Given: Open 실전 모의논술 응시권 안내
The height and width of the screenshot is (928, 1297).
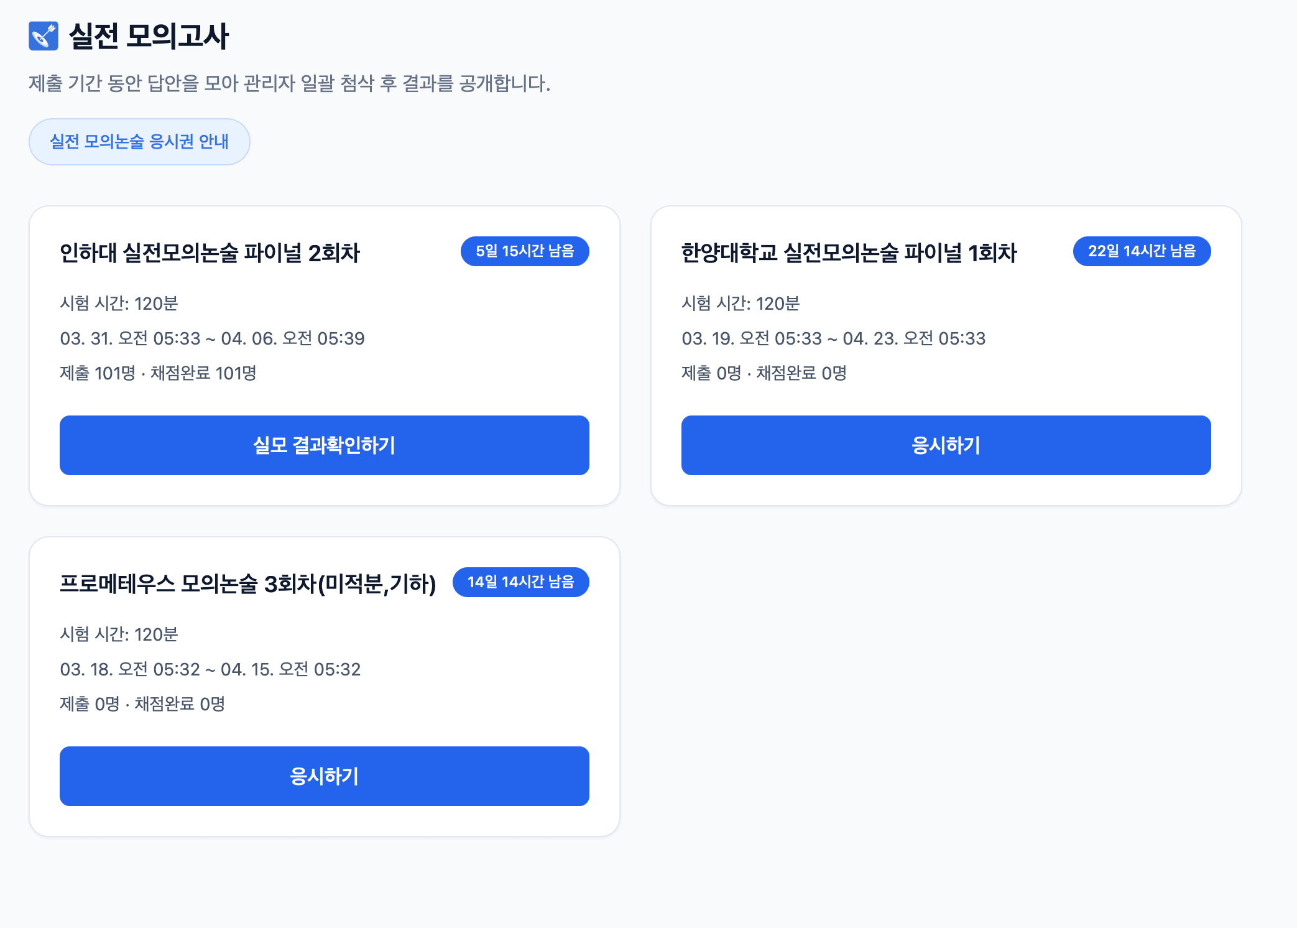Looking at the screenshot, I should point(139,141).
